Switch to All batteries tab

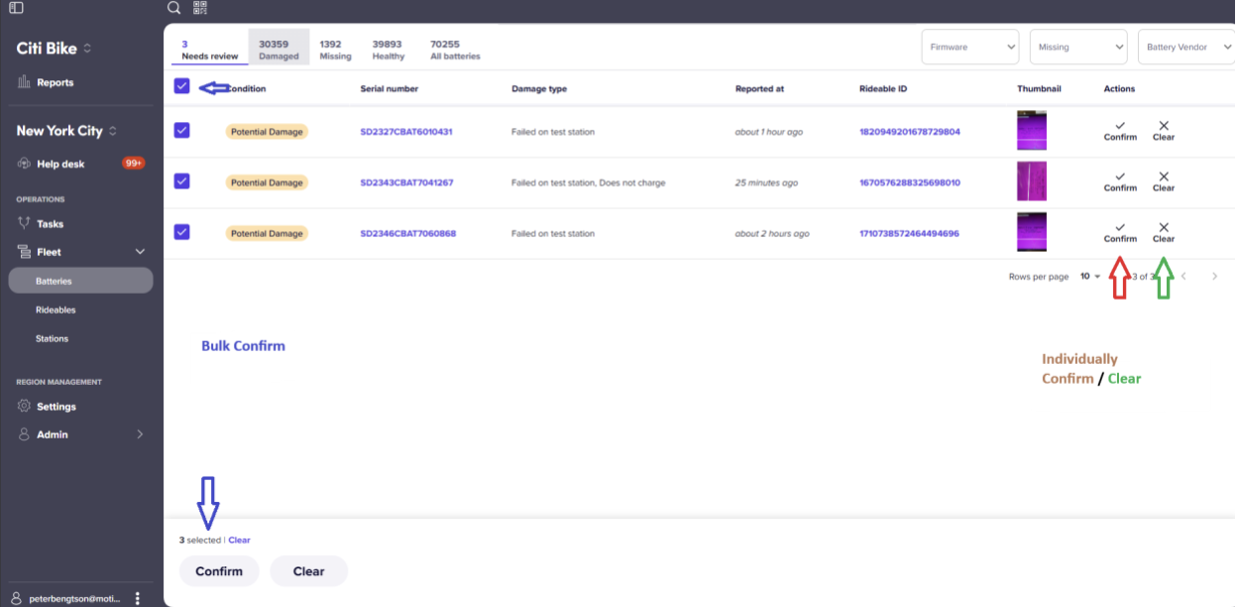(x=455, y=50)
